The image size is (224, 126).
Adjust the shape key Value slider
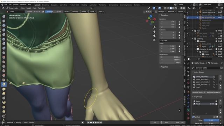tap(211, 120)
